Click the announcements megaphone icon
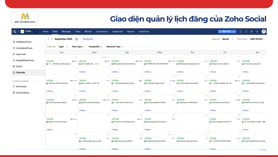 [x=257, y=31]
